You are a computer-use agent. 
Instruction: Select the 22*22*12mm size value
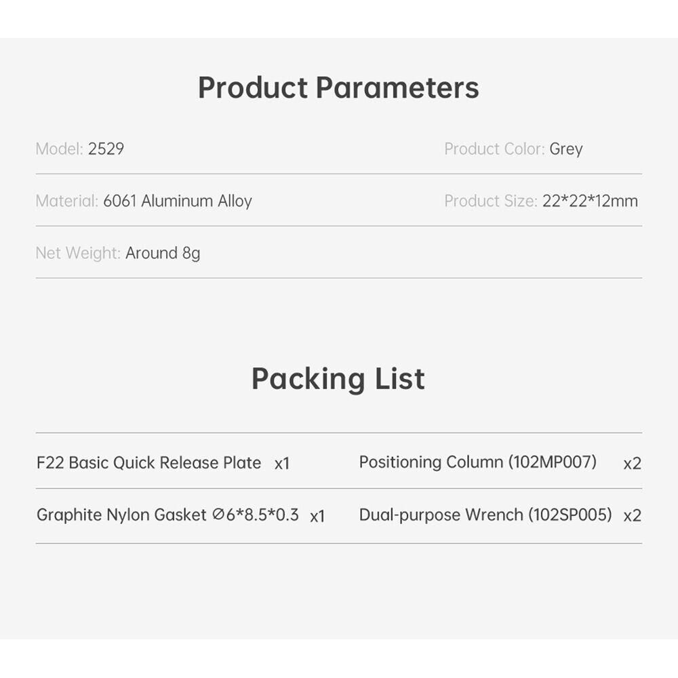click(590, 201)
